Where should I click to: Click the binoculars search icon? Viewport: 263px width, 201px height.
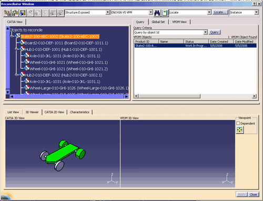[157, 13]
